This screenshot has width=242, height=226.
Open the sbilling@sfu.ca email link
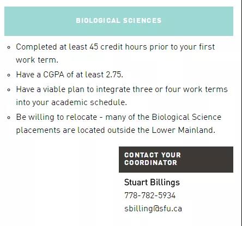click(x=153, y=209)
